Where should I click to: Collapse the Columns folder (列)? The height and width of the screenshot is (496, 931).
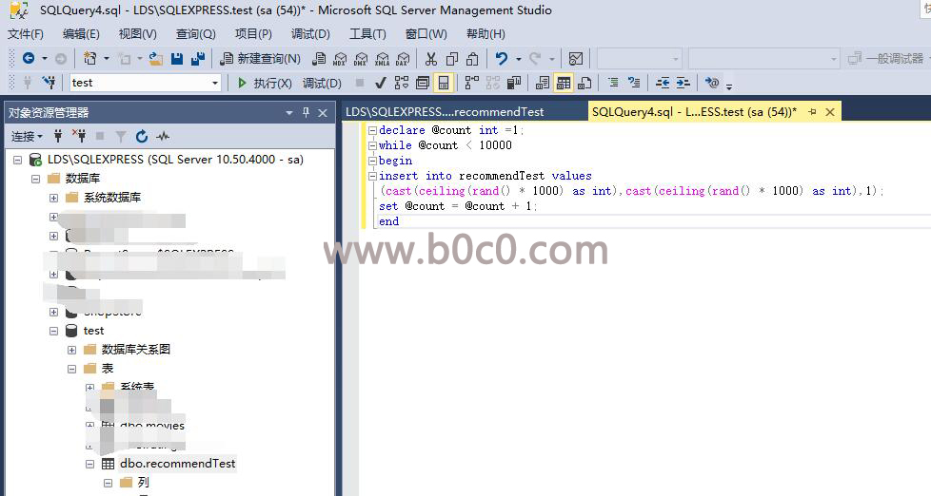[x=109, y=483]
